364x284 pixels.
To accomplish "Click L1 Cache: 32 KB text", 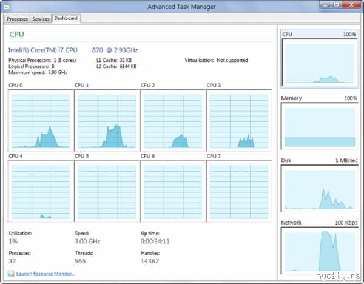I will pos(114,60).
